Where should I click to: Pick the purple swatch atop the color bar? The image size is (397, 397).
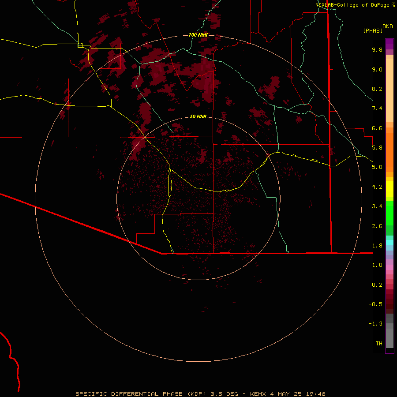coord(390,44)
